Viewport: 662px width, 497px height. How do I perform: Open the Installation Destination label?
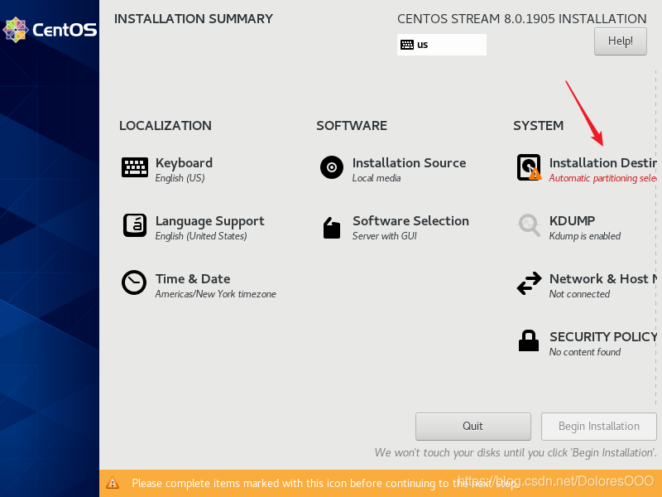pyautogui.click(x=603, y=163)
